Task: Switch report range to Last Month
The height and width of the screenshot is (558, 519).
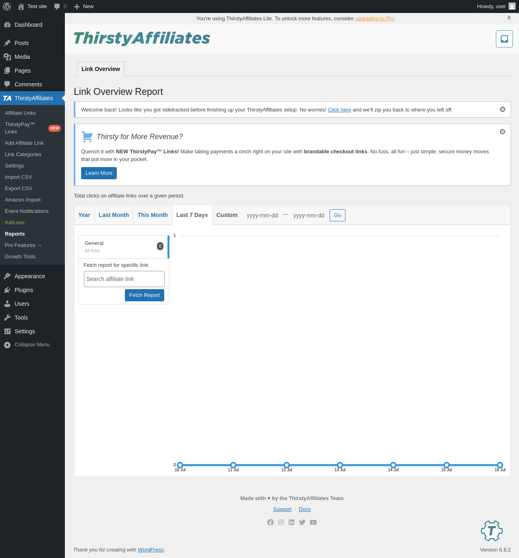Action: point(114,215)
